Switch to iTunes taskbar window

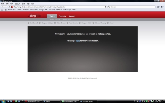[x=52, y=101]
